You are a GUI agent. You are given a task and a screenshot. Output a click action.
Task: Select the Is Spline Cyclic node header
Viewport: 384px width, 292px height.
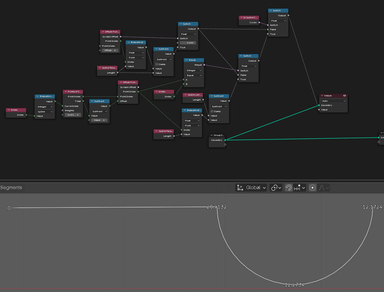(x=249, y=18)
